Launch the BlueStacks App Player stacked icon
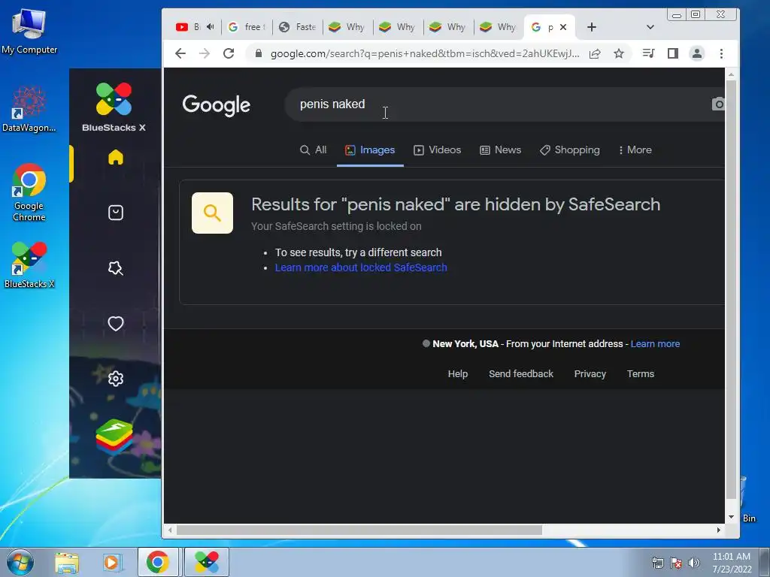 point(114,437)
